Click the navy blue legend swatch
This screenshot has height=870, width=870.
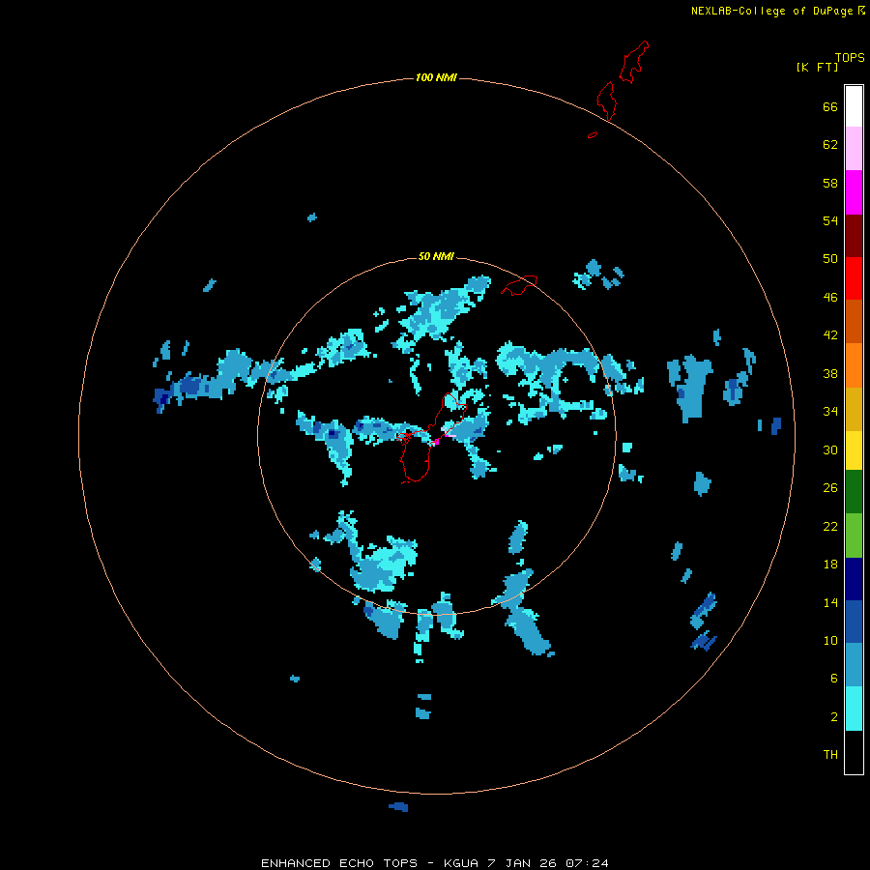pos(854,579)
